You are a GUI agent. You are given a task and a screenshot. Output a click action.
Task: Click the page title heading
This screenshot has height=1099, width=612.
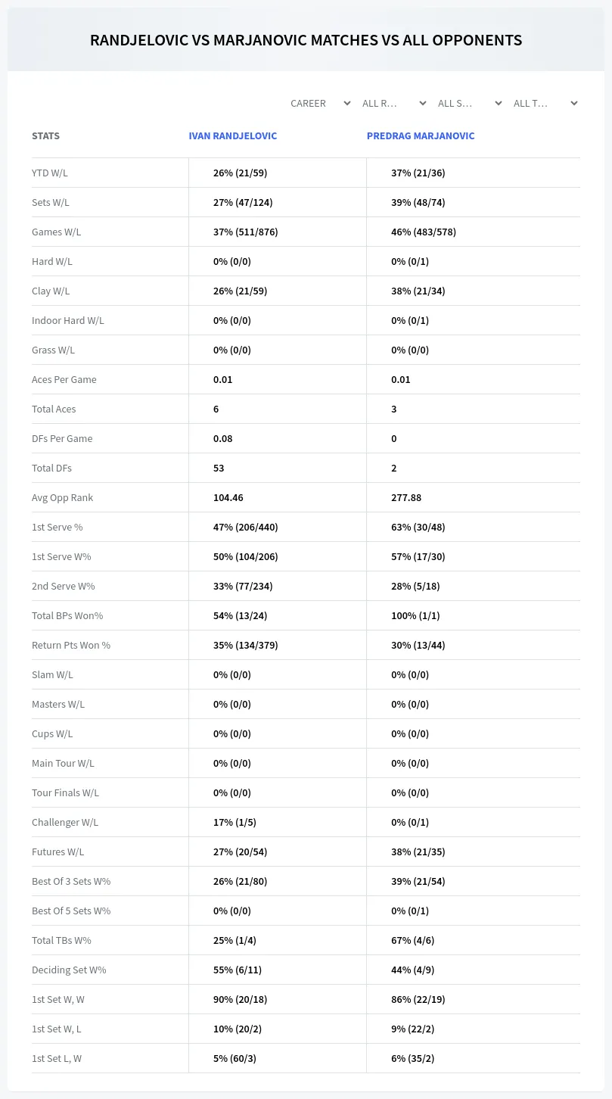(x=306, y=40)
